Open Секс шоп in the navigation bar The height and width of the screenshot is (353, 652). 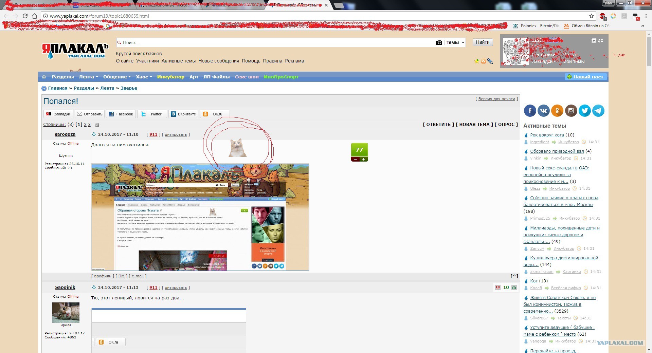click(x=247, y=77)
